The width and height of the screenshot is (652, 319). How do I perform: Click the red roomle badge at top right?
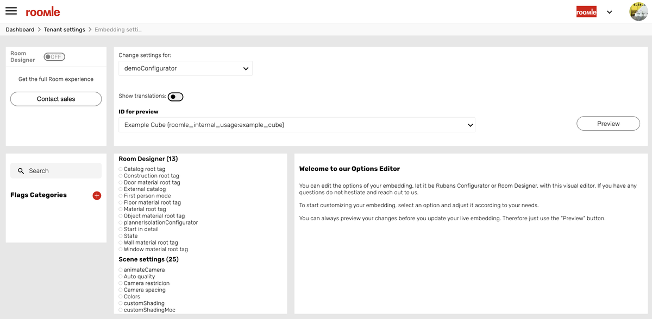click(586, 11)
